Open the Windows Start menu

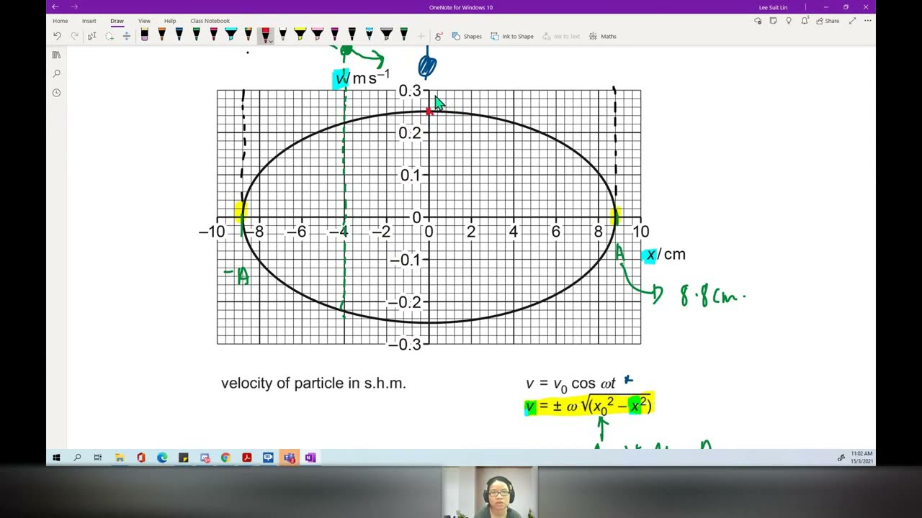56,458
